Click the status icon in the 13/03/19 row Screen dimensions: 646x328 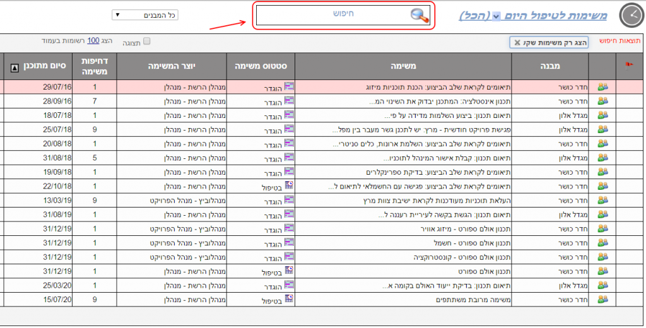pyautogui.click(x=289, y=200)
